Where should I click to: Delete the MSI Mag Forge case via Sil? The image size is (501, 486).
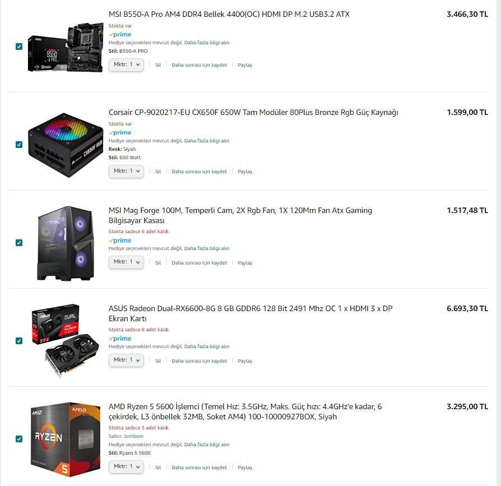pyautogui.click(x=158, y=263)
